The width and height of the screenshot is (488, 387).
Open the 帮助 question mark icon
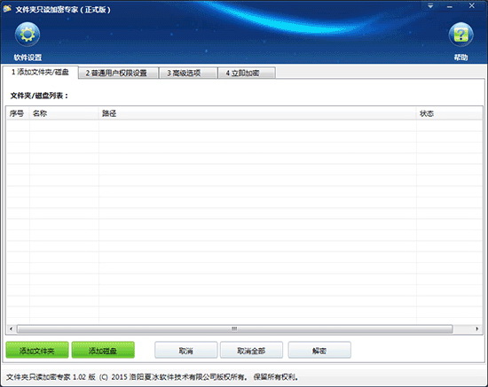460,35
